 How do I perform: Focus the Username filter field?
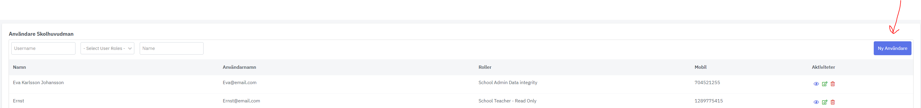tap(43, 48)
